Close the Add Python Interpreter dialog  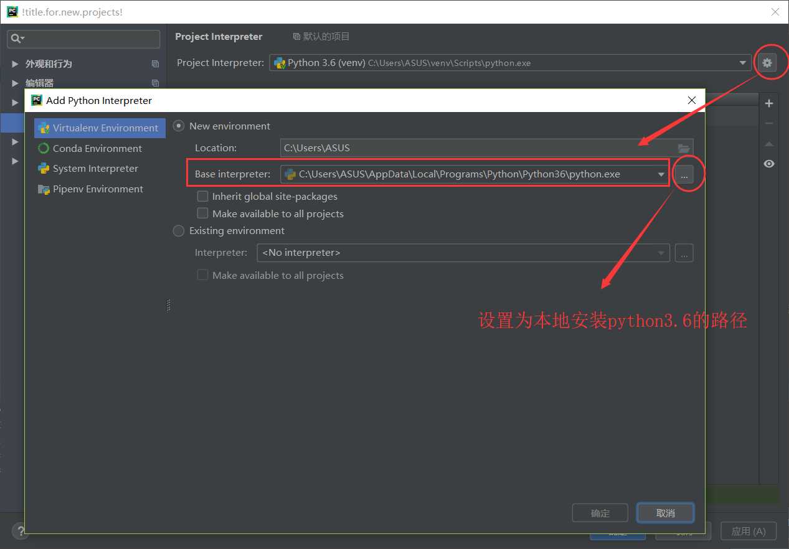coord(691,100)
